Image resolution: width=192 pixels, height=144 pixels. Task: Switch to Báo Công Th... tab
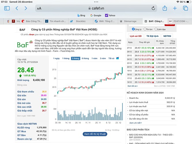click(32, 21)
